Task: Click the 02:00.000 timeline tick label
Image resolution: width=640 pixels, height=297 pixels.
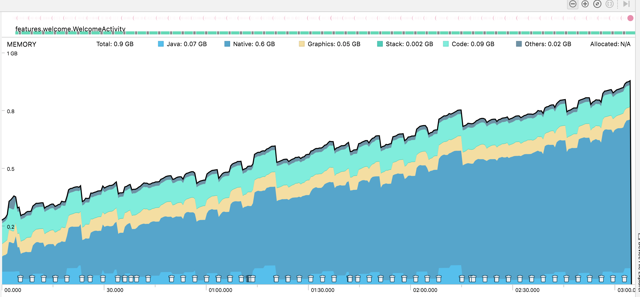Action: [425, 290]
